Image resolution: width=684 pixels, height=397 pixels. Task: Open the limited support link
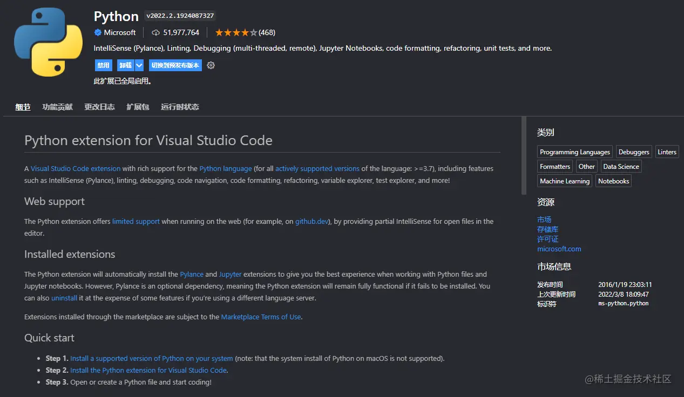tap(136, 221)
